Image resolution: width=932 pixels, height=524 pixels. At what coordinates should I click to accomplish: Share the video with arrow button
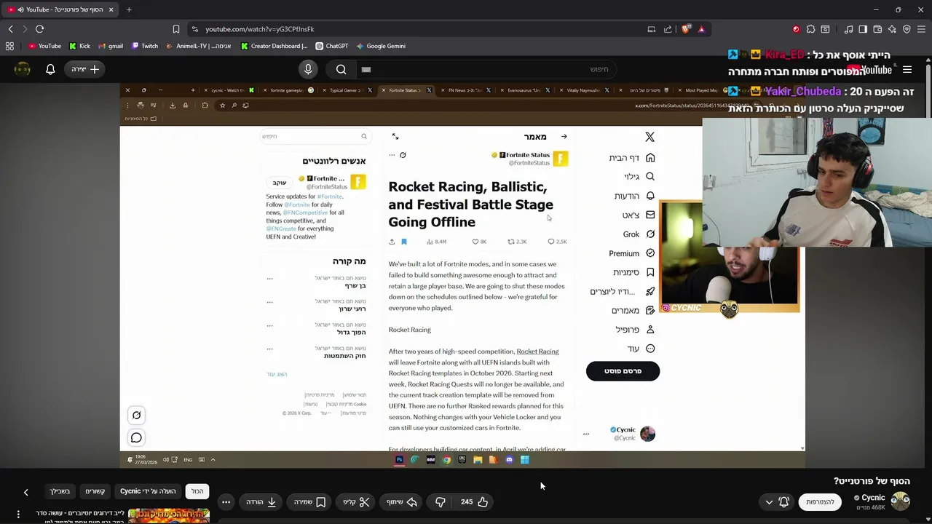click(x=402, y=502)
